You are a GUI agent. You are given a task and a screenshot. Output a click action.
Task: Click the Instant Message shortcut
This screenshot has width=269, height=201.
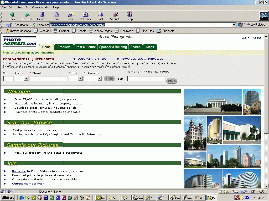click(18, 31)
